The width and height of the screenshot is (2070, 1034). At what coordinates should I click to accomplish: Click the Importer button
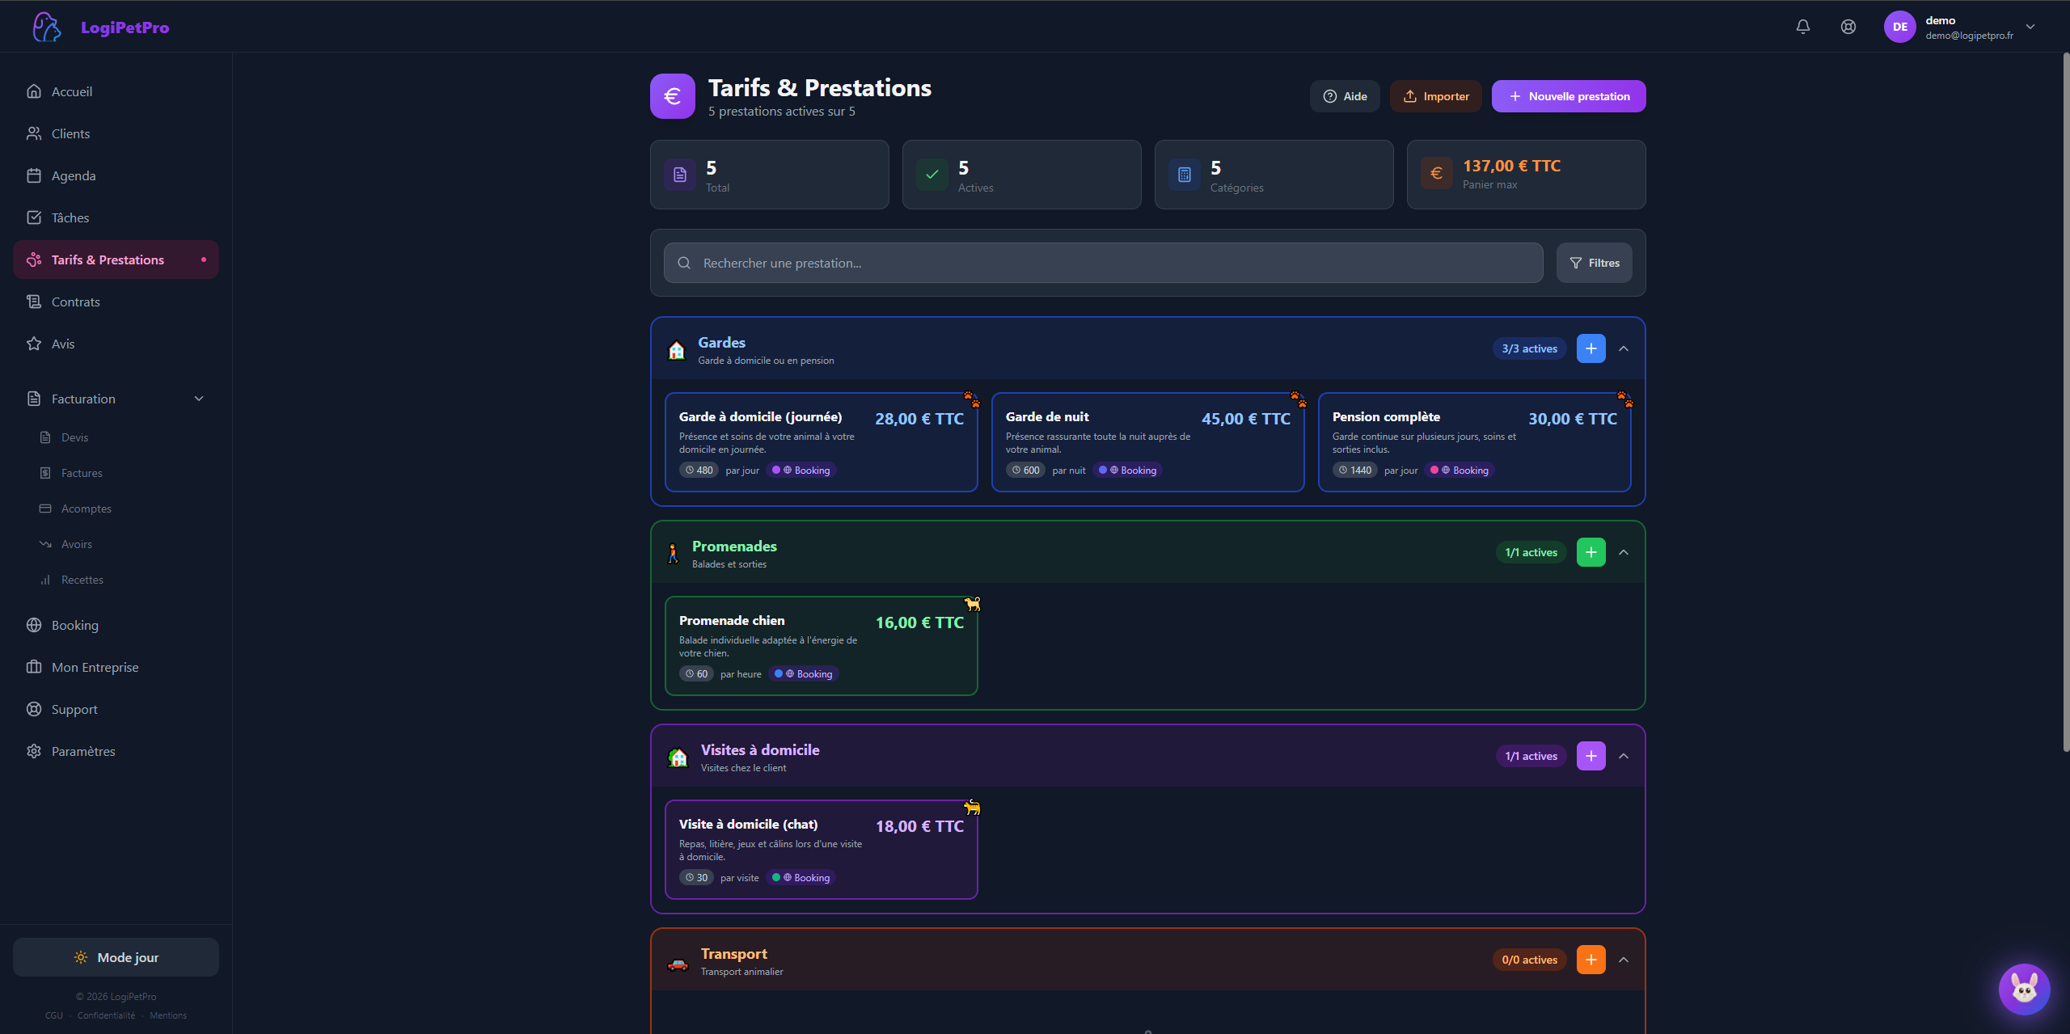coord(1435,96)
